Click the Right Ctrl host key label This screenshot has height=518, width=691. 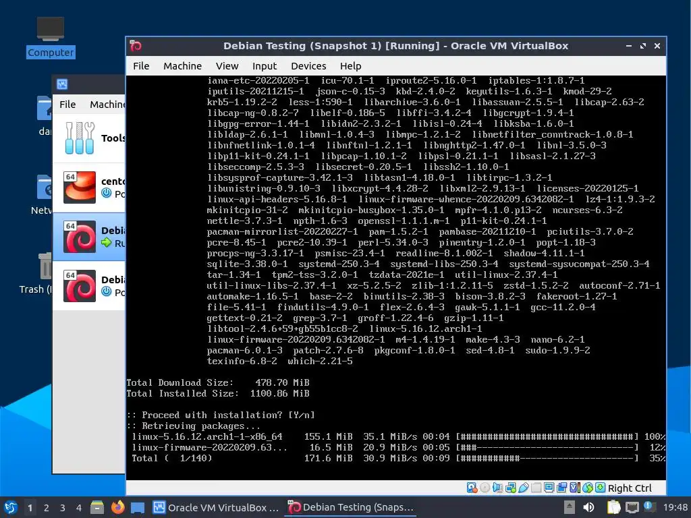click(x=630, y=488)
